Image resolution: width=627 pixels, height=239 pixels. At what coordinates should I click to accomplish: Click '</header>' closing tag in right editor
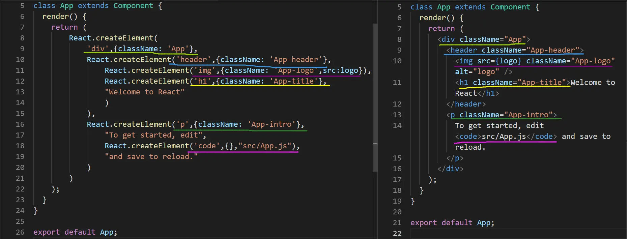pyautogui.click(x=466, y=104)
